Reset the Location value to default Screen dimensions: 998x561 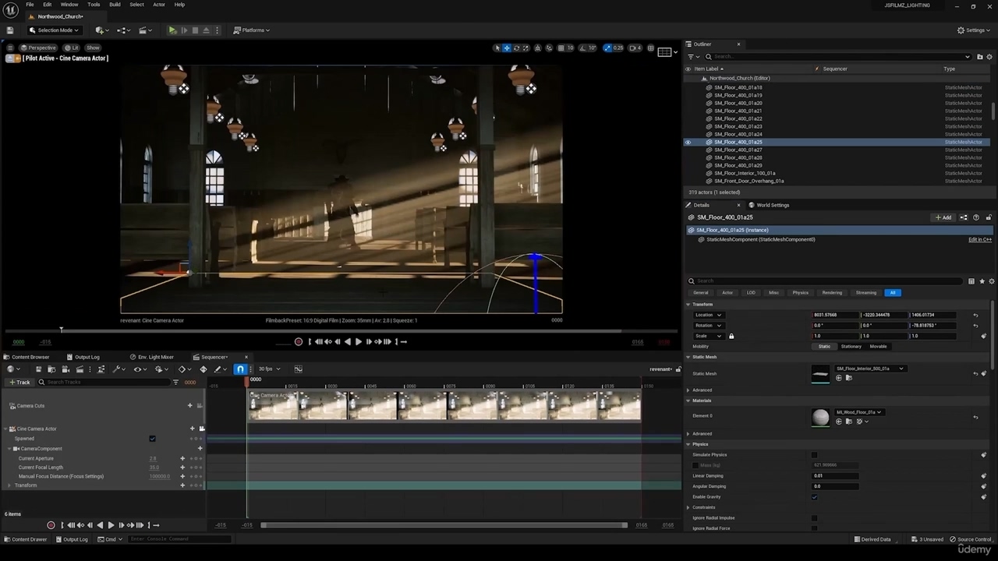[975, 316]
